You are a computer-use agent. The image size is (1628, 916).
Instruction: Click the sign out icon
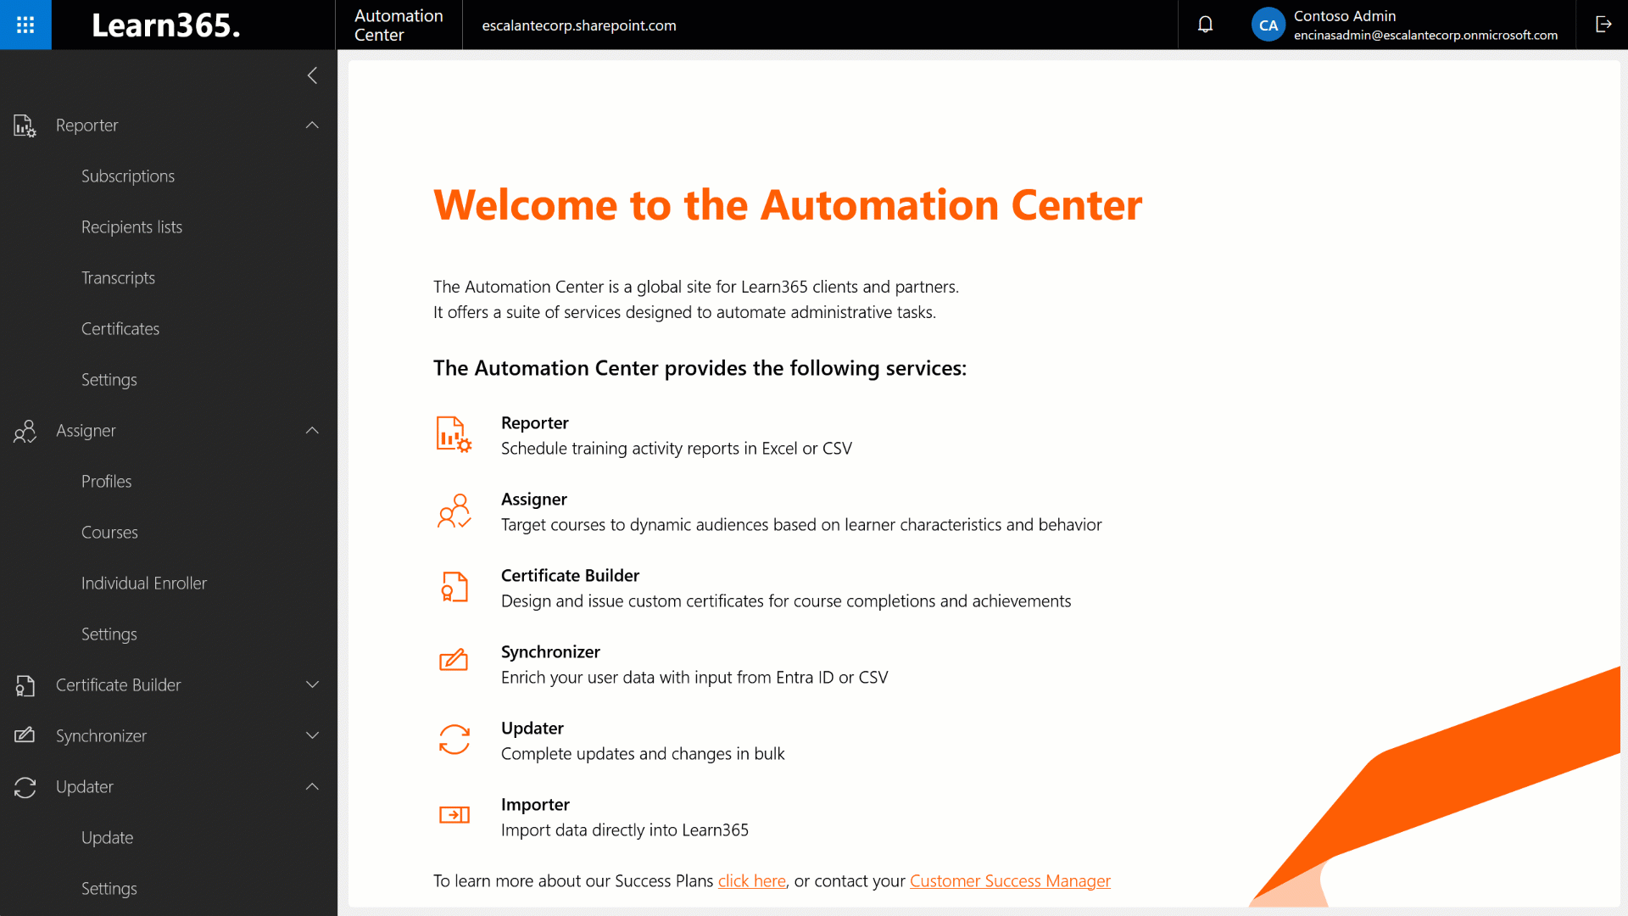(1603, 25)
